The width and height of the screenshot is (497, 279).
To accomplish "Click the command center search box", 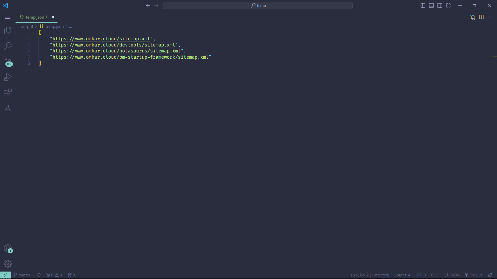I will click(258, 5).
